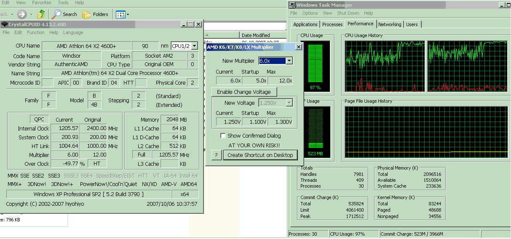
Task: Click the CrystalCPUID title bar icon
Action: click(x=5, y=24)
